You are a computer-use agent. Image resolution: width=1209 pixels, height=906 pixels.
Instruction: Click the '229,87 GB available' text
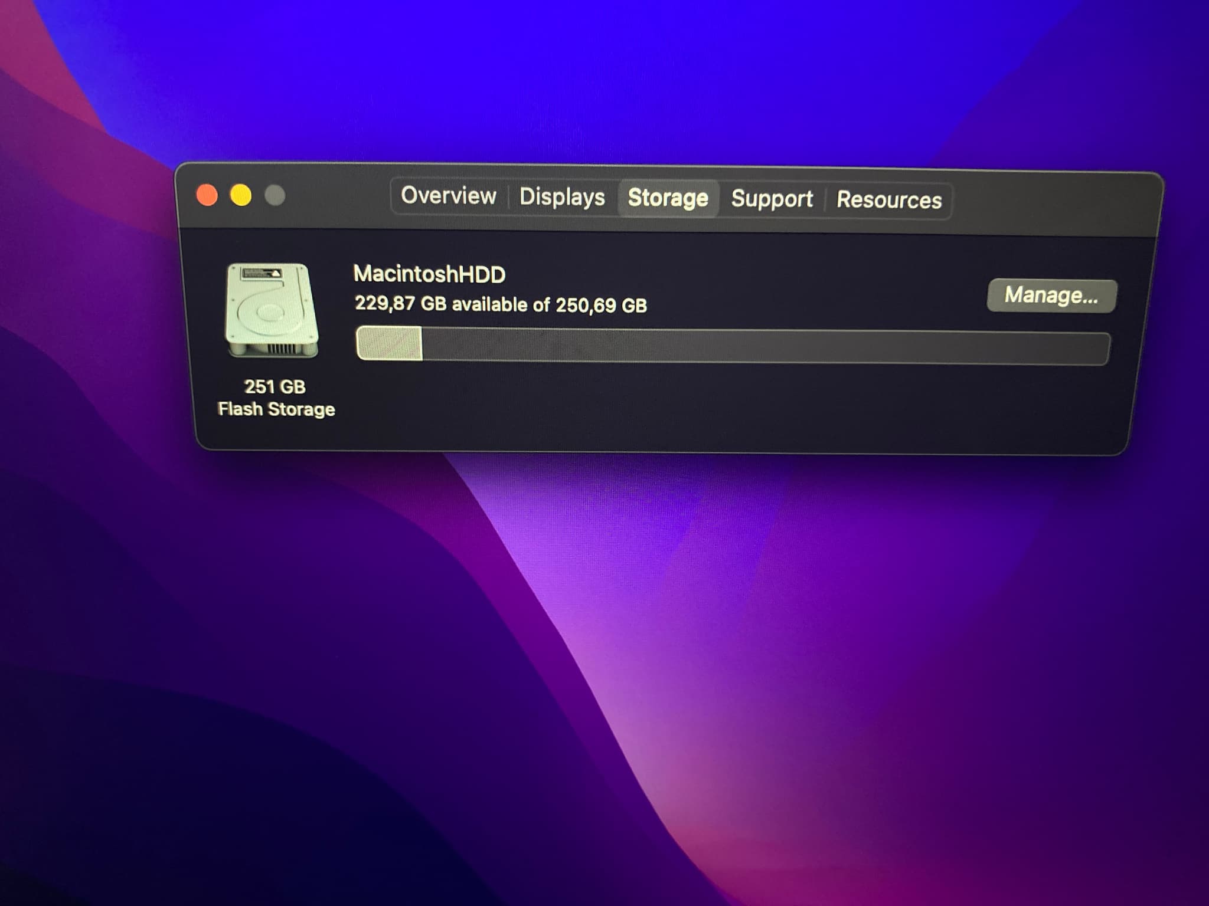[440, 304]
